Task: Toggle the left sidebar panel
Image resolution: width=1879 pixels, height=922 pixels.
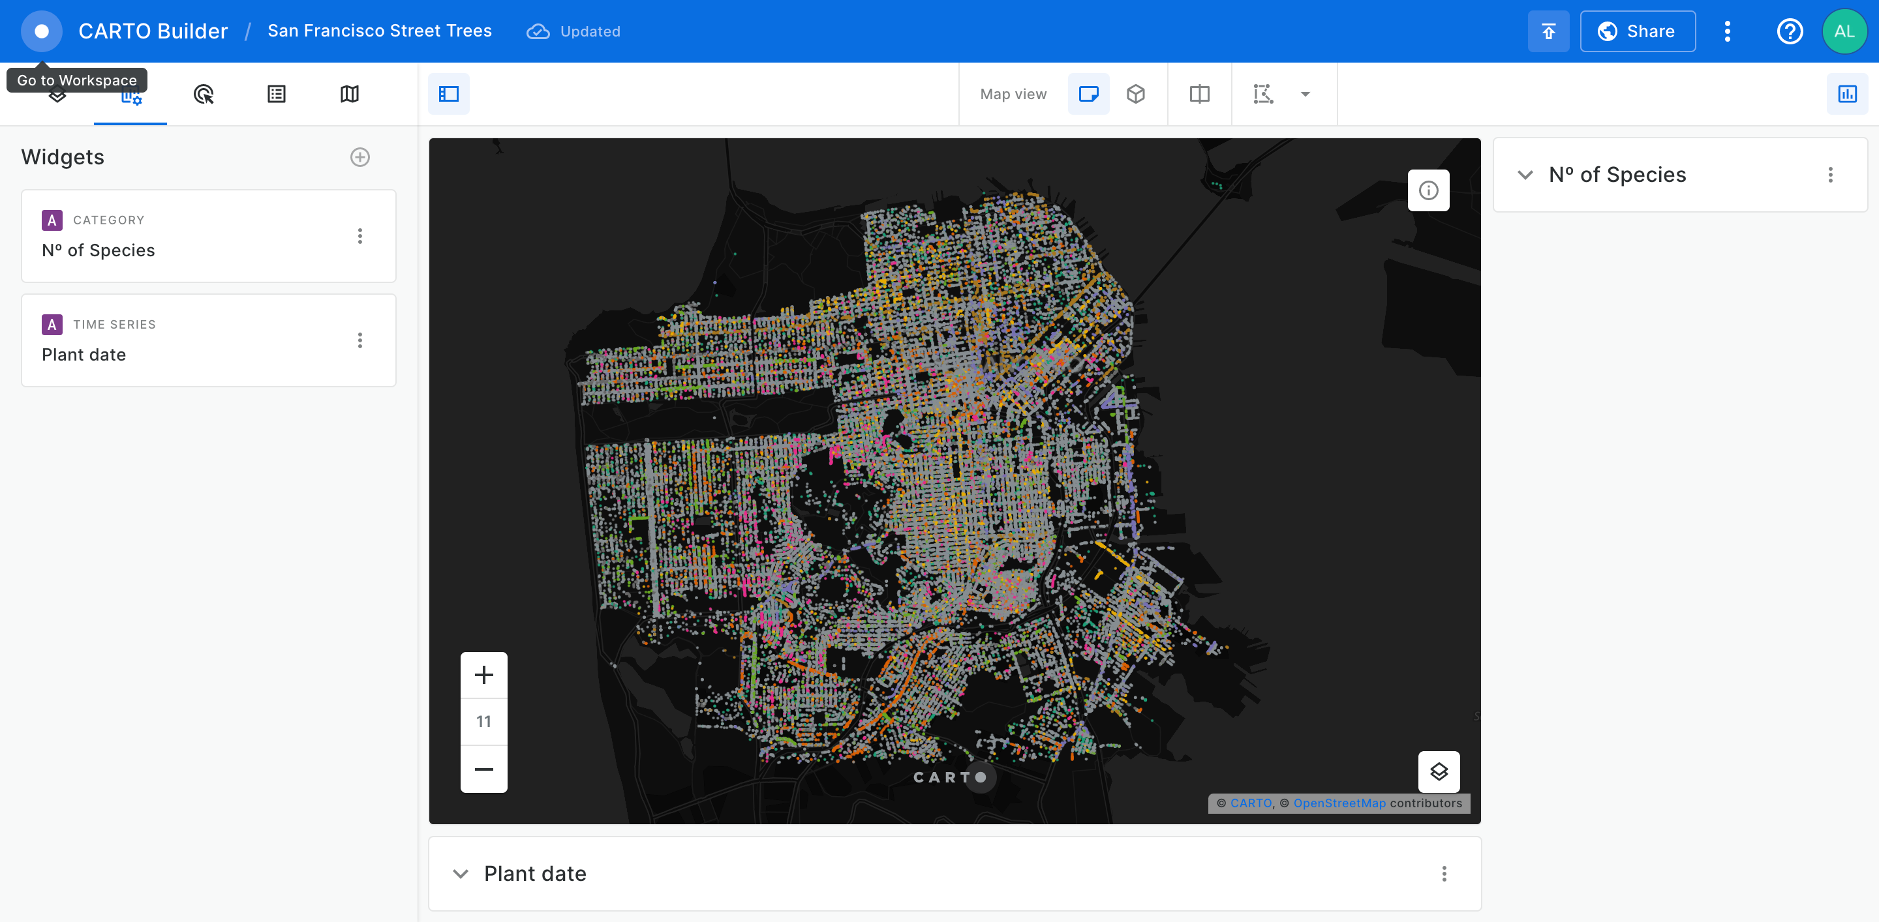Action: 449,94
